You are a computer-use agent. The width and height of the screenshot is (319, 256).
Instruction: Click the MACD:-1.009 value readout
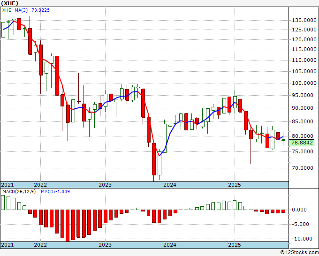click(55, 192)
